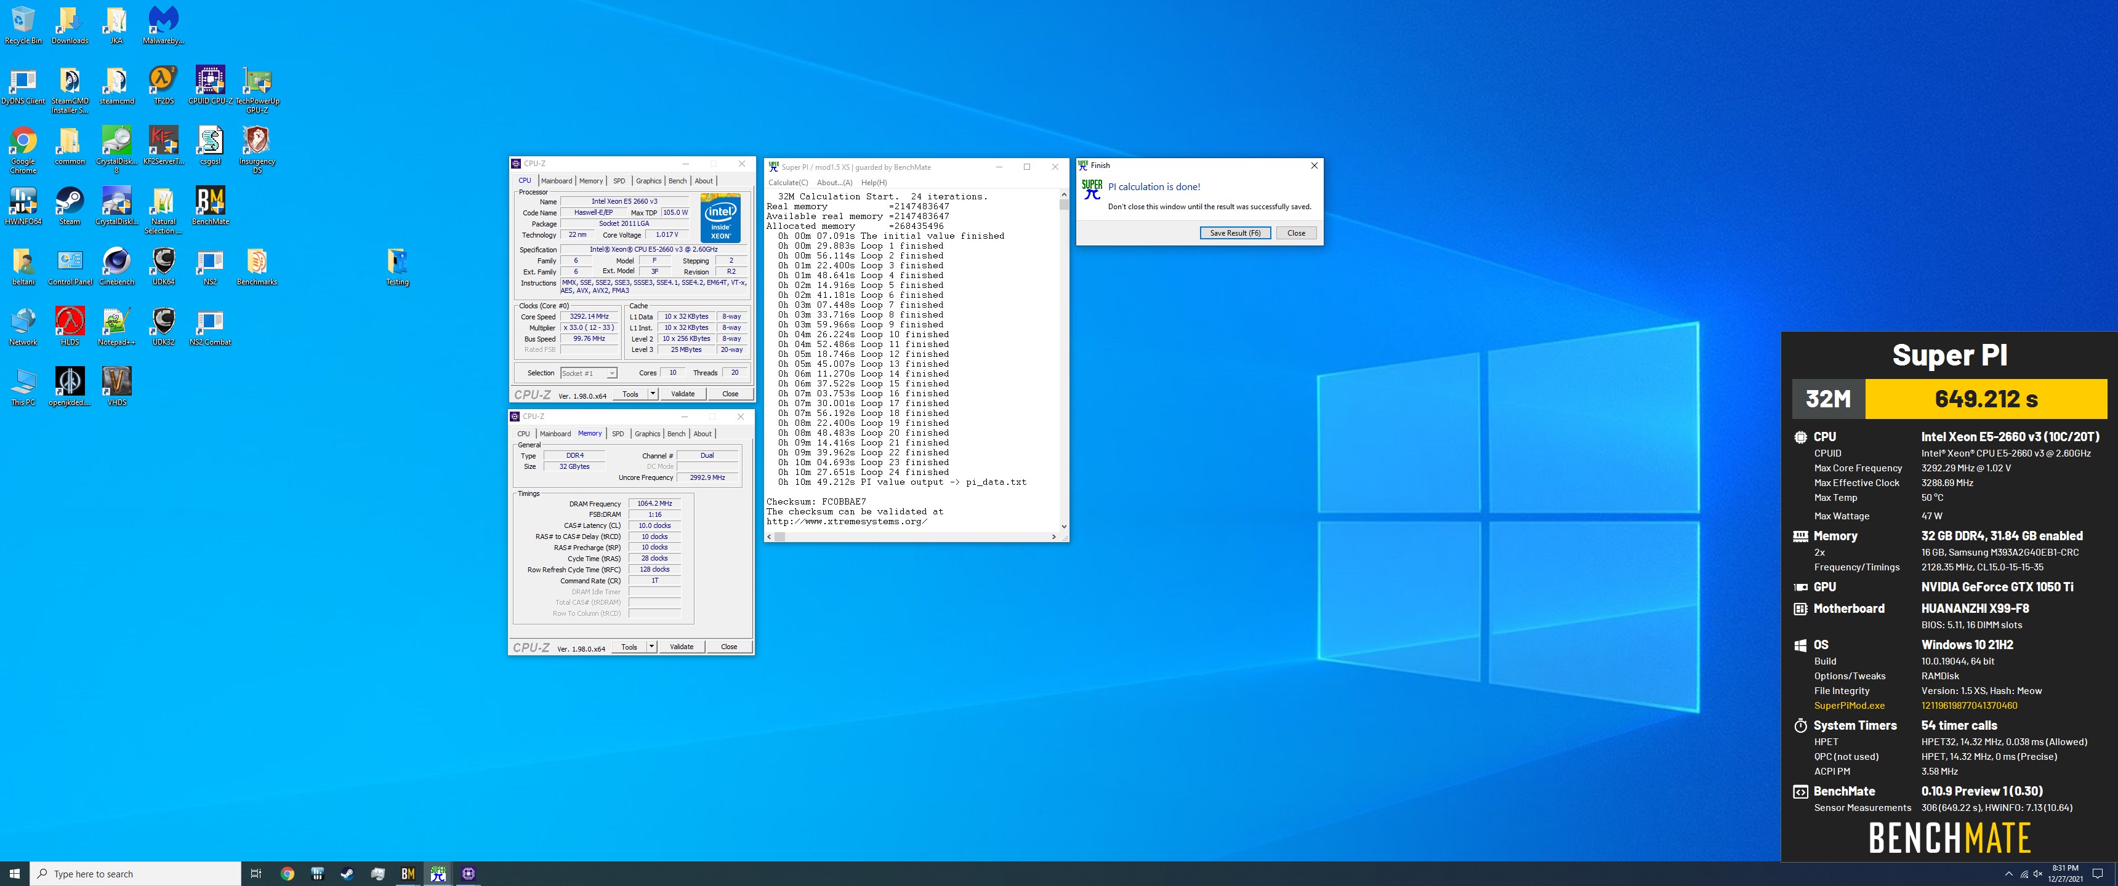Open the openjkded desktop shortcut

coord(70,386)
